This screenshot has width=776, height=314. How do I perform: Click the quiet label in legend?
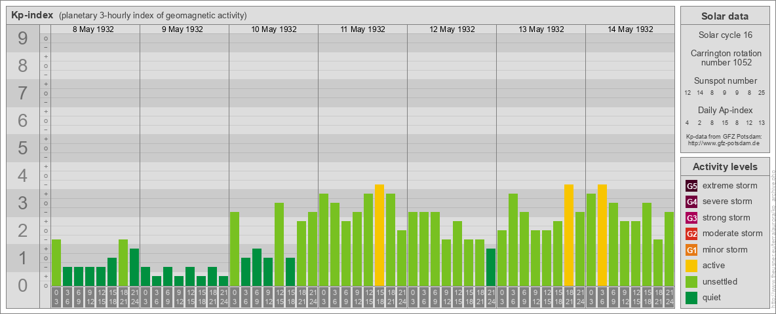712,297
